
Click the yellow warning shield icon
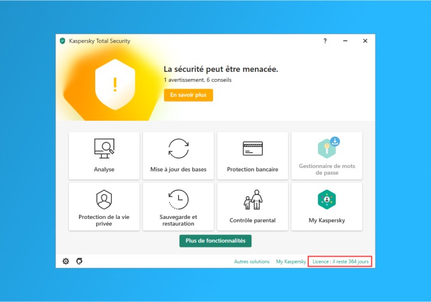click(115, 84)
